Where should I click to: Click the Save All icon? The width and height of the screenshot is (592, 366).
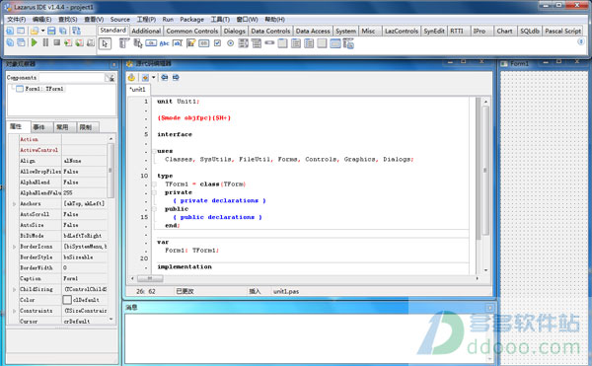pos(63,31)
